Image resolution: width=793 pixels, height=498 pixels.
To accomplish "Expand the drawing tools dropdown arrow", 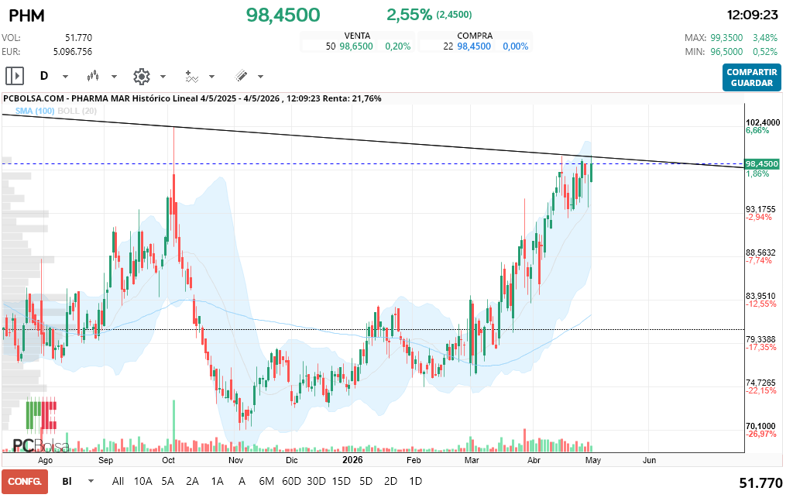I will tap(260, 77).
